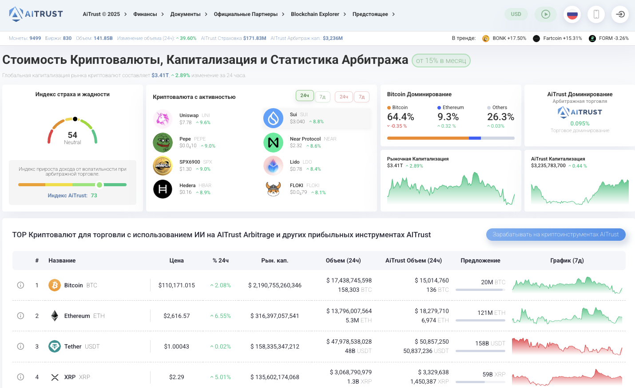This screenshot has width=635, height=388.
Task: Click the XRP logo in table
Action: point(55,377)
